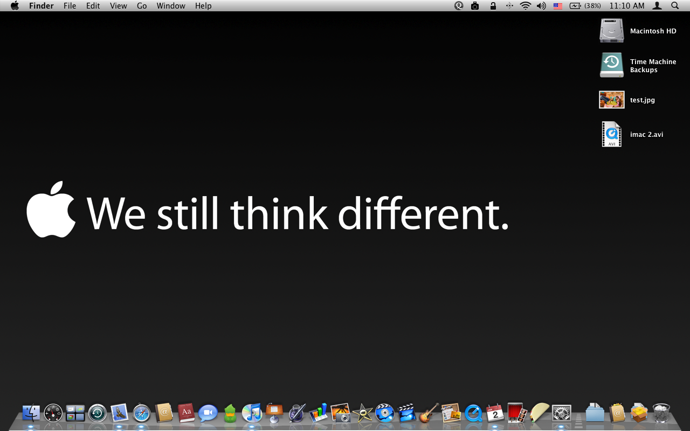Open the user account switching menu
The width and height of the screenshot is (690, 431).
pos(657,6)
